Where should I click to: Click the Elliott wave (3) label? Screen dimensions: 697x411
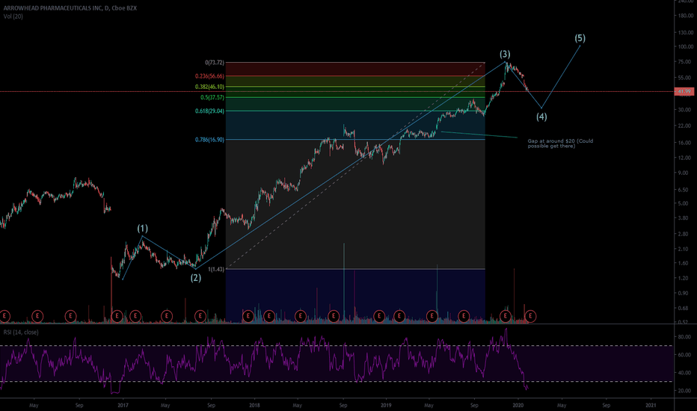505,55
